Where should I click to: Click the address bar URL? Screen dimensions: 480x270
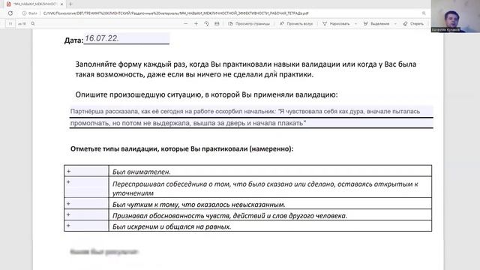coord(175,13)
